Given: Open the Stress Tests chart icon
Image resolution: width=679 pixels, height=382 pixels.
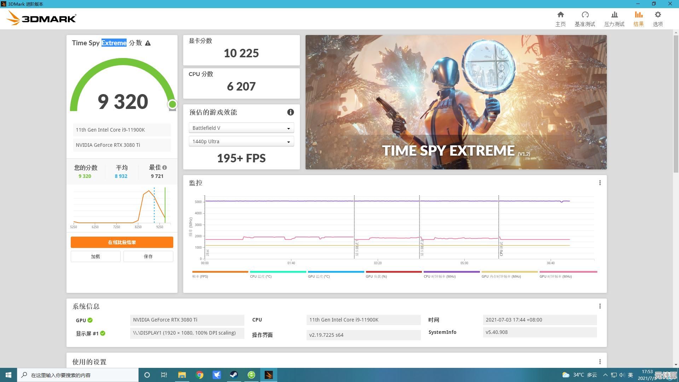Looking at the screenshot, I should click(x=614, y=15).
